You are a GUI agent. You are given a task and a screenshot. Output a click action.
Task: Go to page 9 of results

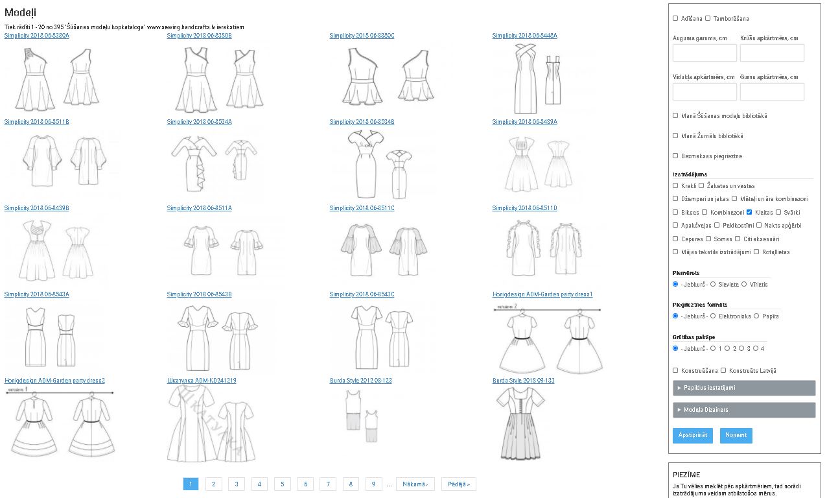373,484
